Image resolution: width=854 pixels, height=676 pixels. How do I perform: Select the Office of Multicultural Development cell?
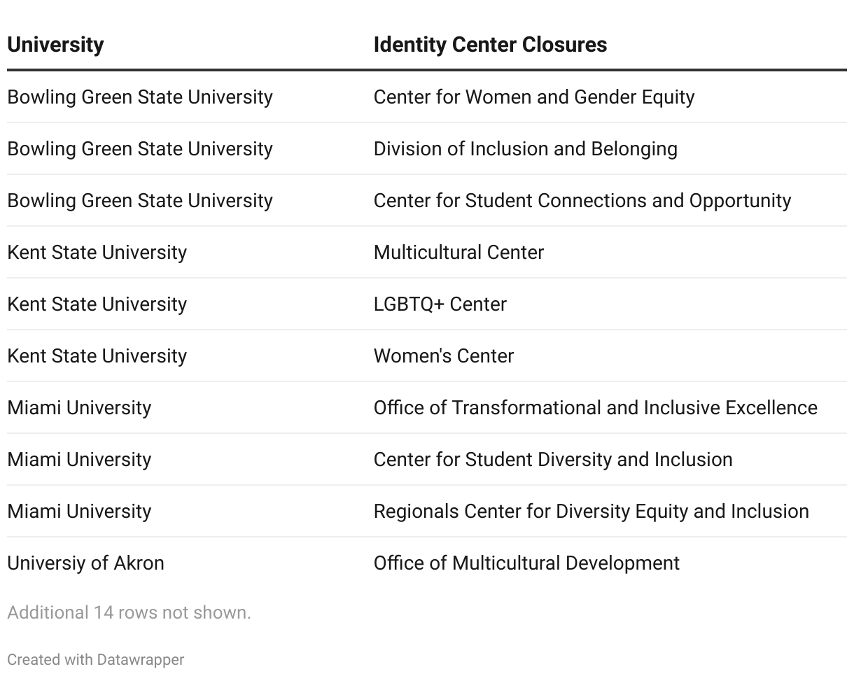click(526, 563)
